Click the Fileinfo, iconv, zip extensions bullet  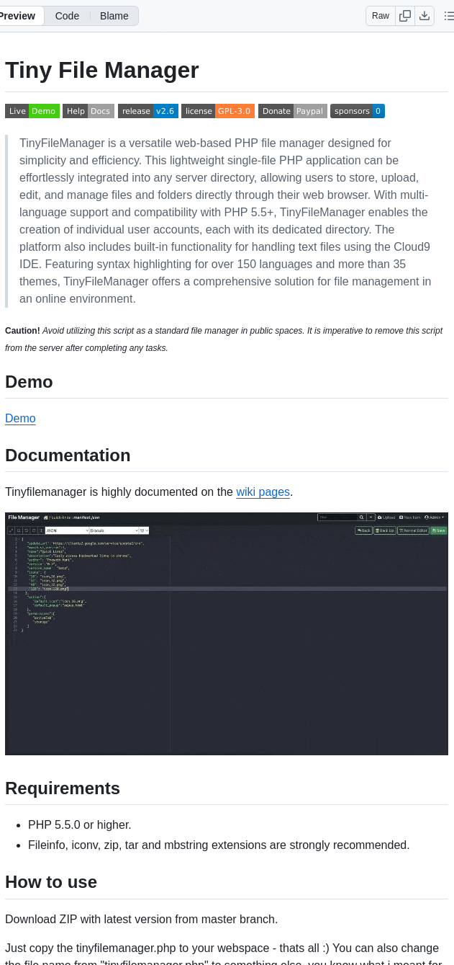point(219,845)
